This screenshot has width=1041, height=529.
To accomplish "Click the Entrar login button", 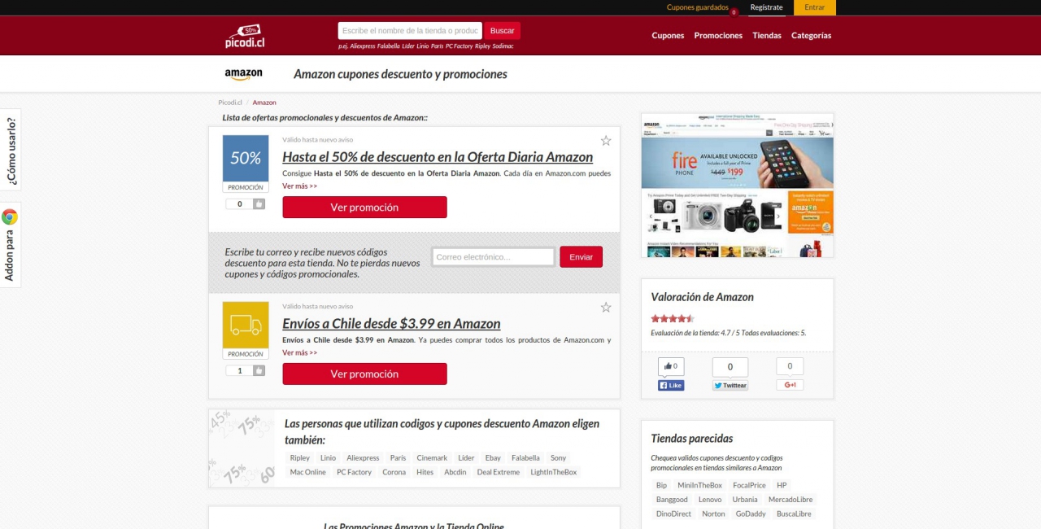I will pos(814,7).
